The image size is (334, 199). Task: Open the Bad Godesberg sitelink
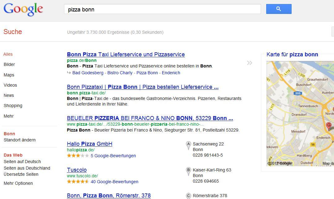pyautogui.click(x=88, y=73)
